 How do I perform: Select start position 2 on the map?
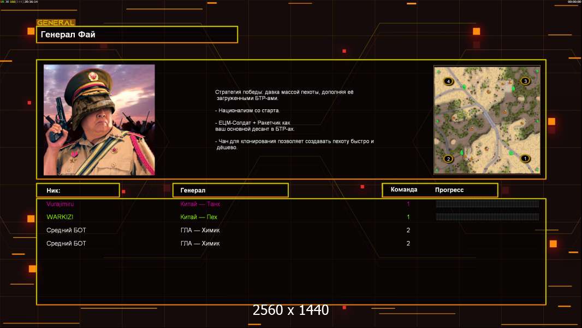click(448, 159)
